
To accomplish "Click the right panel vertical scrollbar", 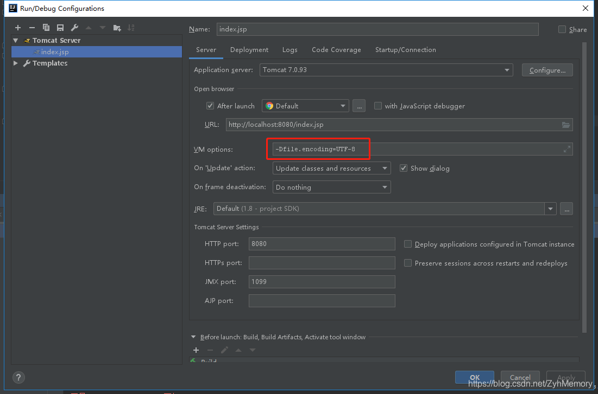I will [584, 186].
